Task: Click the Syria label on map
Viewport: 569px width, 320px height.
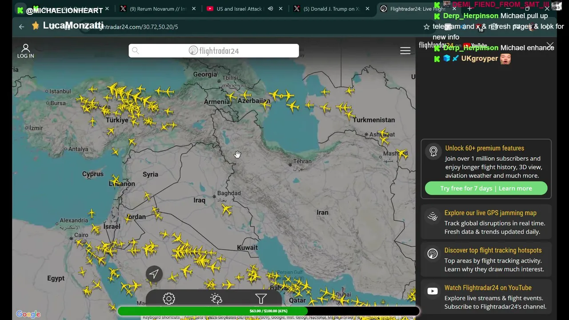Action: [x=150, y=174]
